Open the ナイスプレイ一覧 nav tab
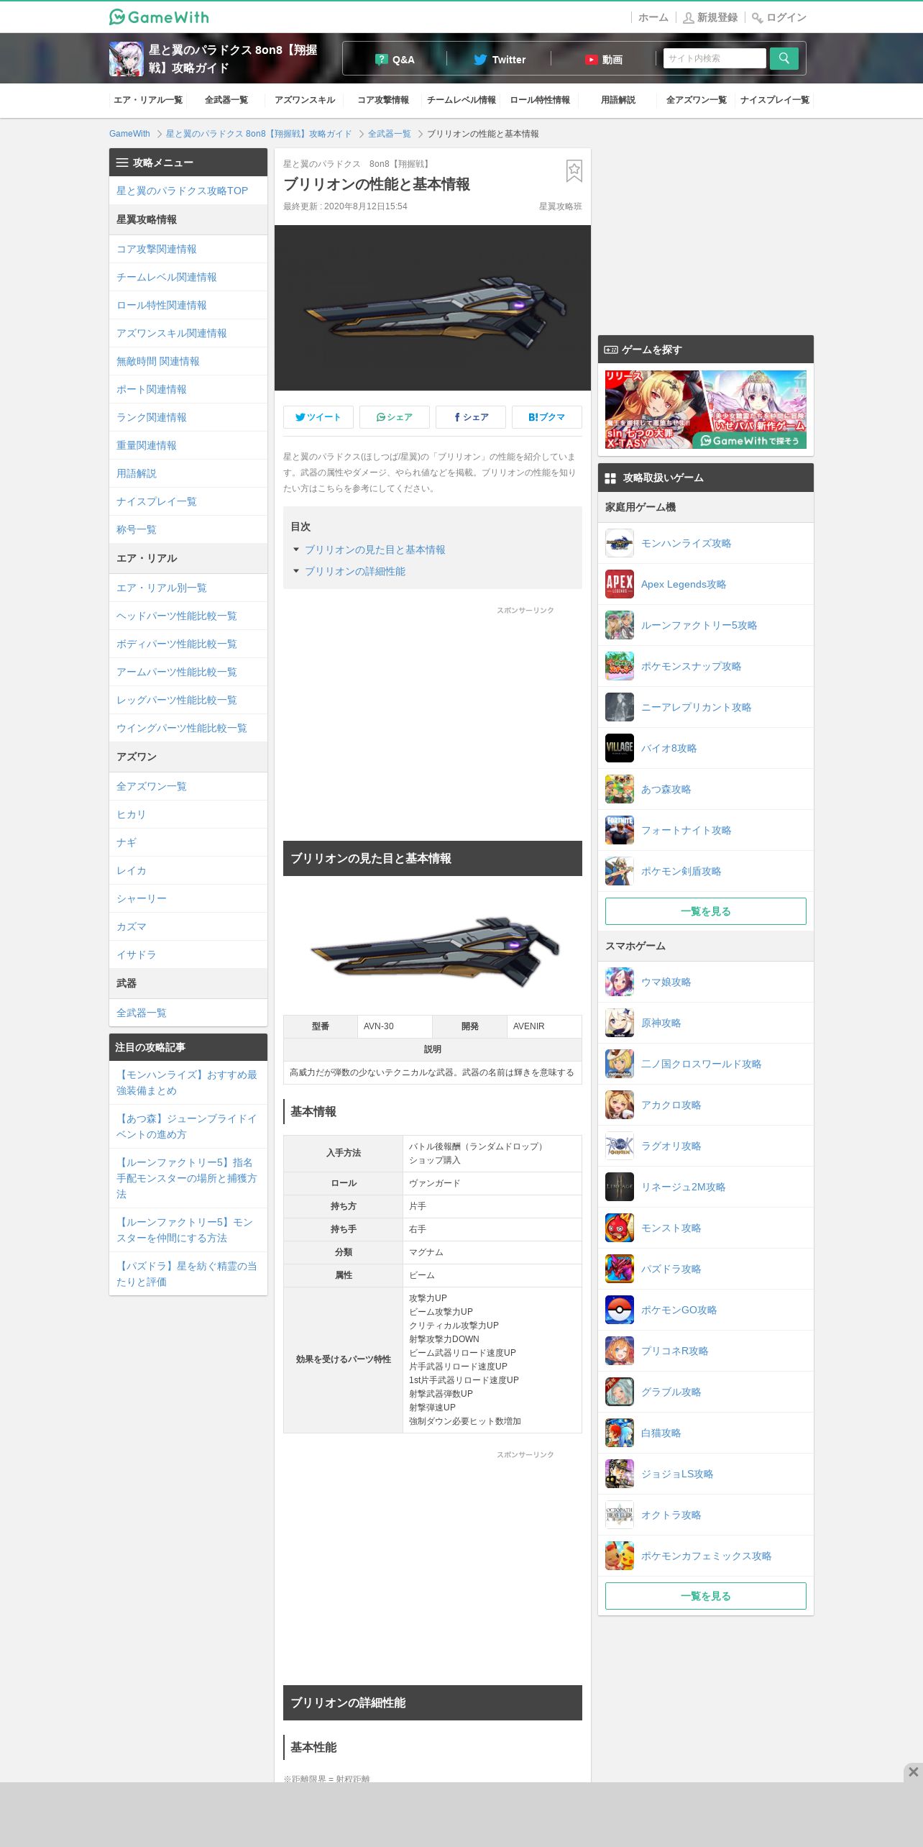Image resolution: width=923 pixels, height=1847 pixels. tap(775, 100)
